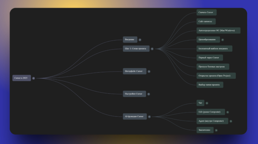This screenshot has width=258, height=144.
Task: Select the Настройки Cursor node
Action: (x=134, y=94)
